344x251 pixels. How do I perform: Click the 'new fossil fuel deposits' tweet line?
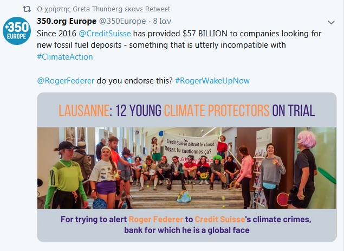point(161,45)
